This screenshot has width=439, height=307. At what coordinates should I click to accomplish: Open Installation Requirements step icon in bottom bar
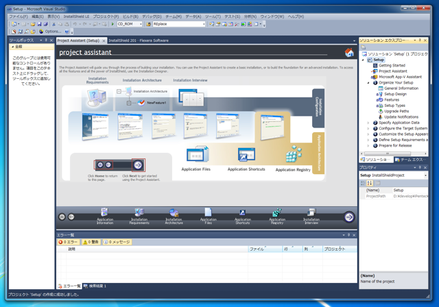coord(139,212)
